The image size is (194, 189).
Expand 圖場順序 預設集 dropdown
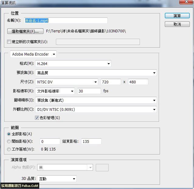click(96, 100)
